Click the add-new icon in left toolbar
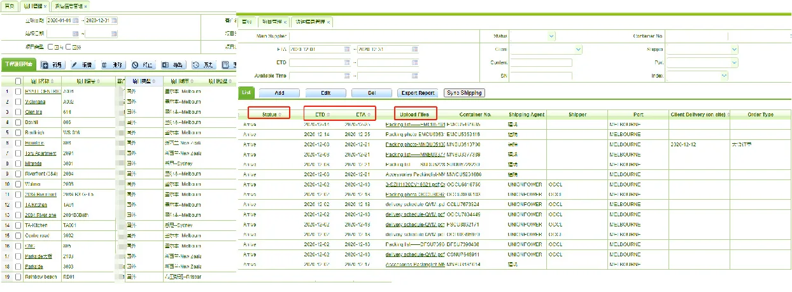The image size is (792, 292). (x=45, y=65)
